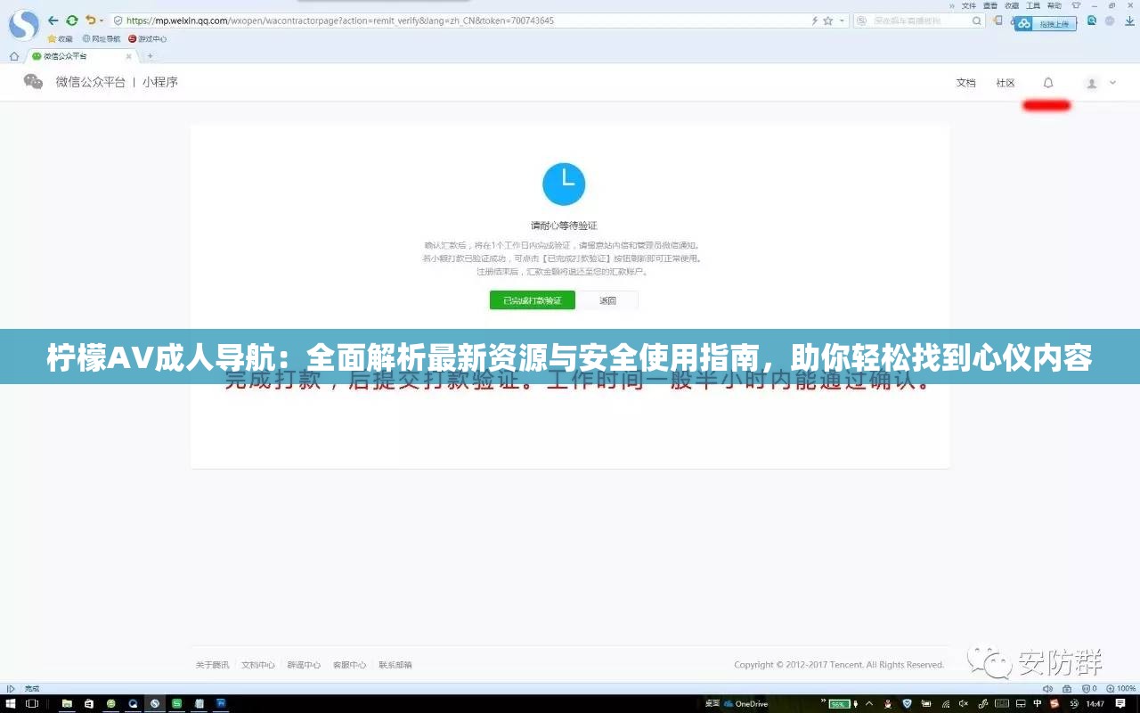Select the refresh icon in the browser toolbar
The width and height of the screenshot is (1140, 713).
click(71, 19)
